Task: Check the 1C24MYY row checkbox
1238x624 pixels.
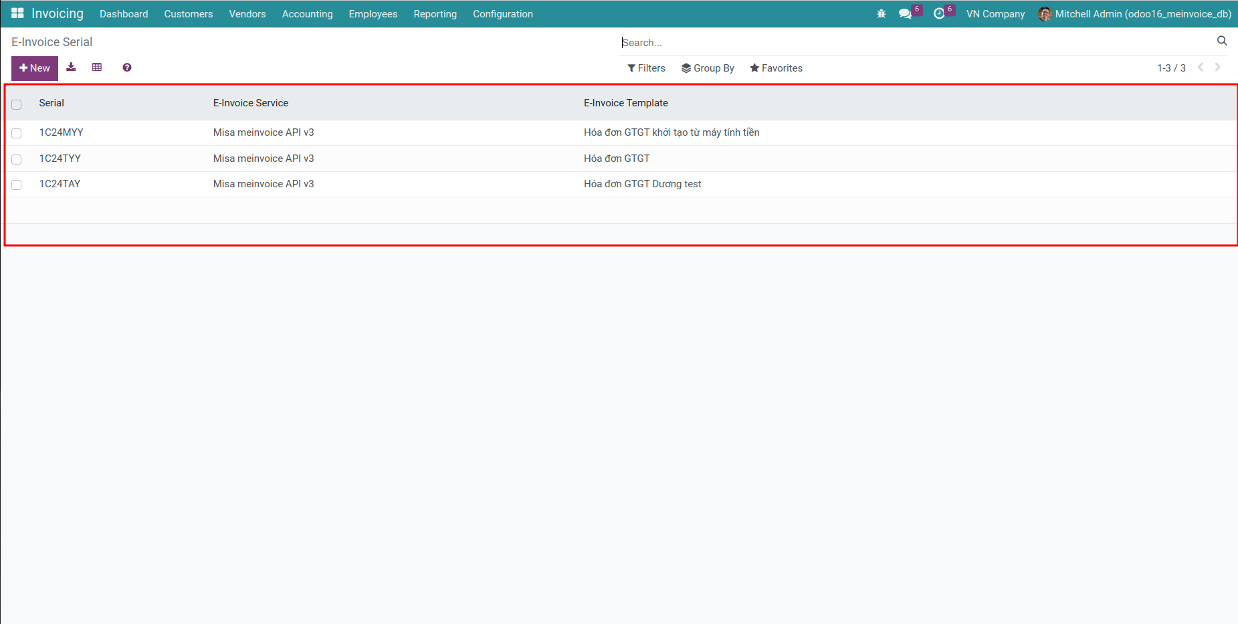Action: (x=17, y=133)
